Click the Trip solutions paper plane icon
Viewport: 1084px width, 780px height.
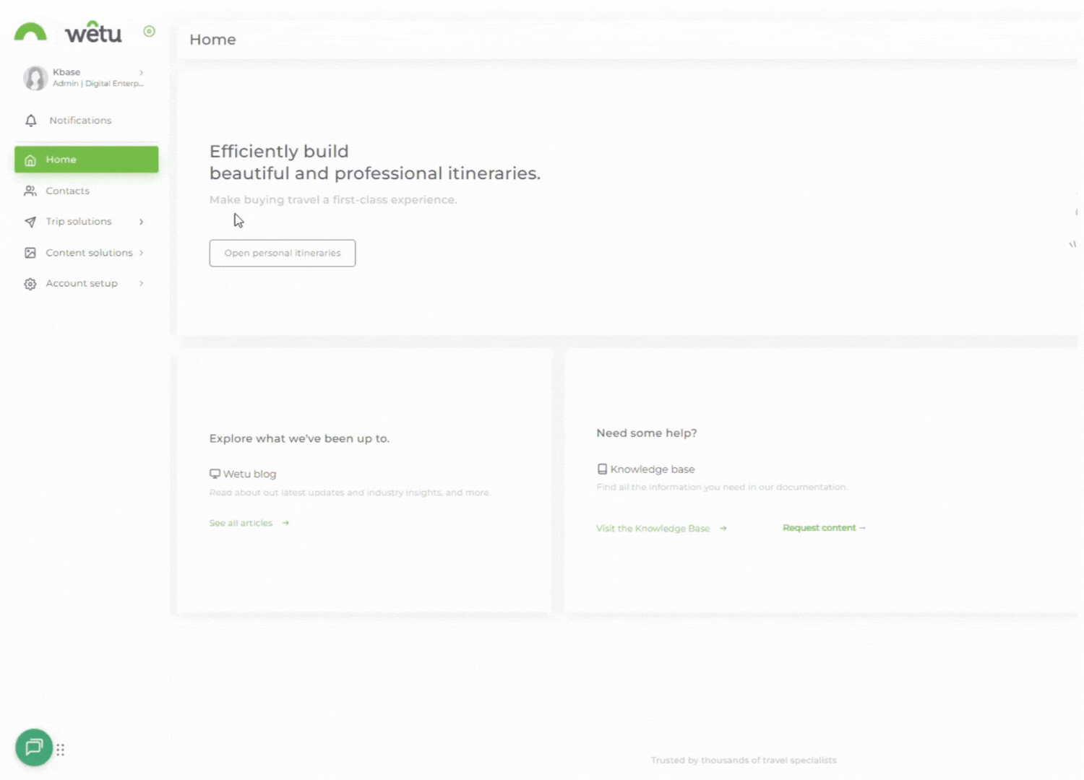tap(30, 222)
